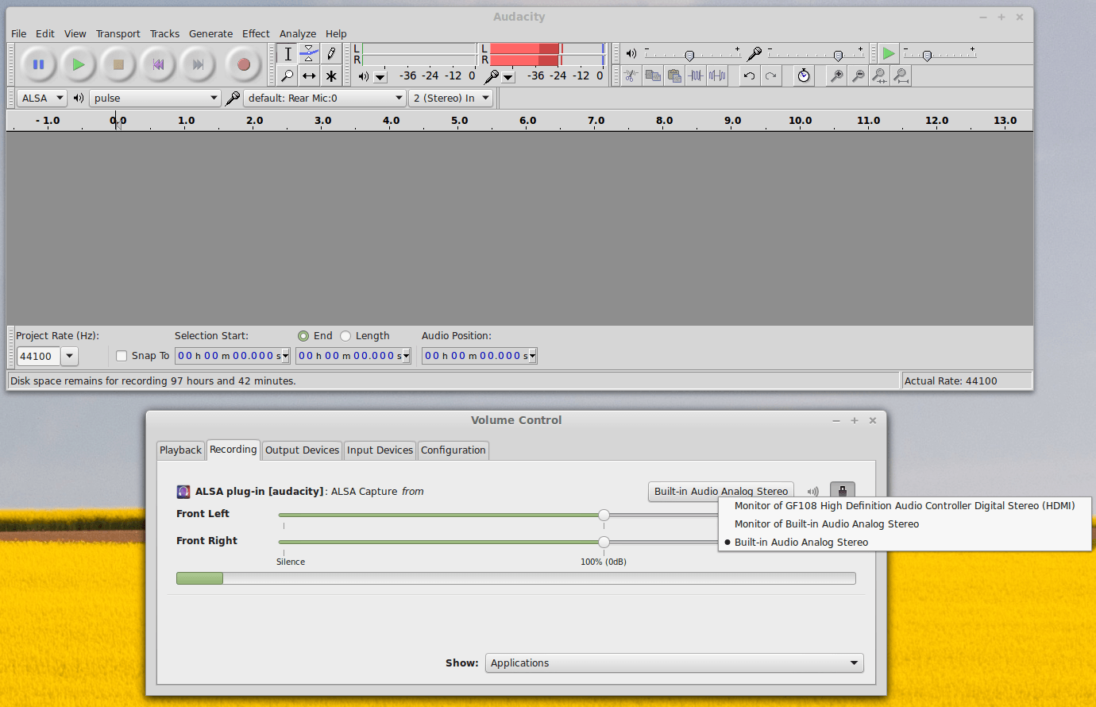Select the End radio button
1096x707 pixels.
303,336
